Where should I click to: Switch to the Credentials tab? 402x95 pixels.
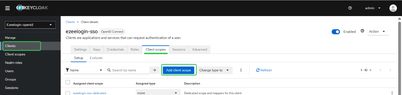[115, 50]
